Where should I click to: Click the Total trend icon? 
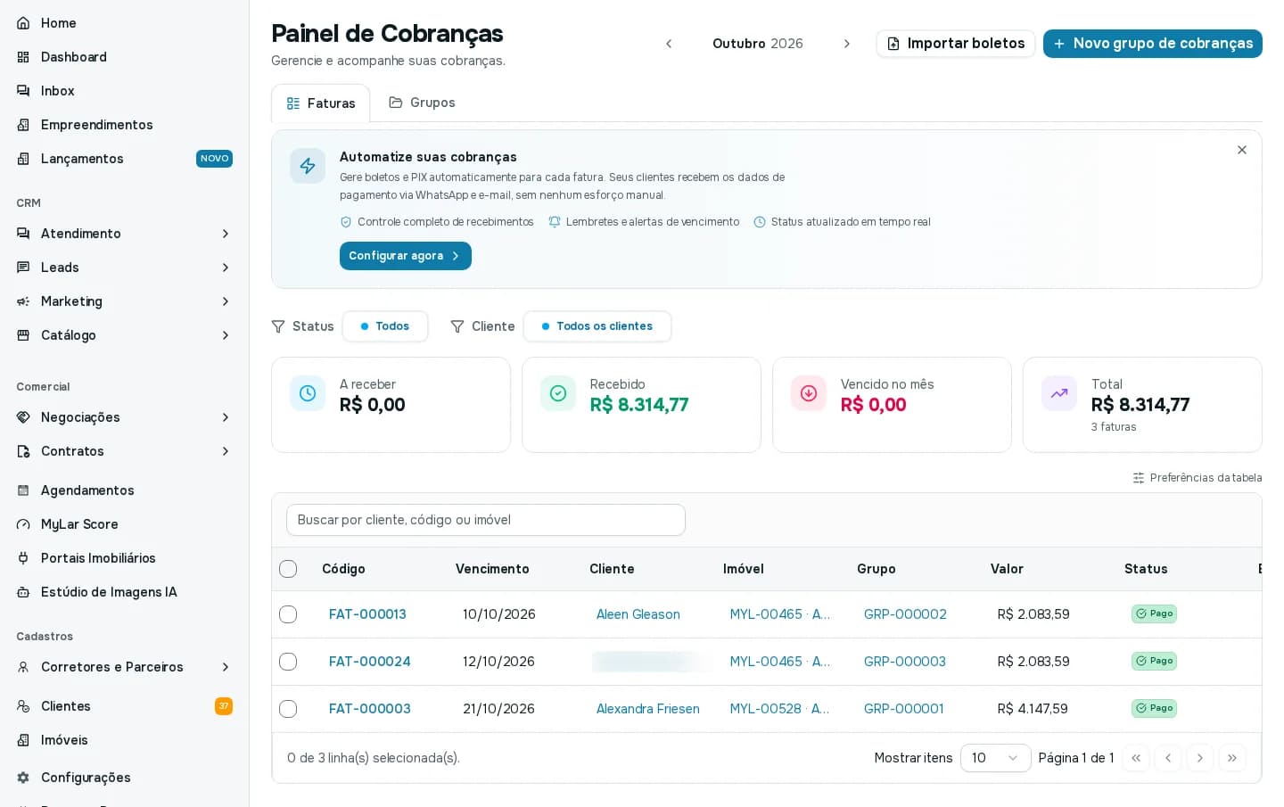1059,393
